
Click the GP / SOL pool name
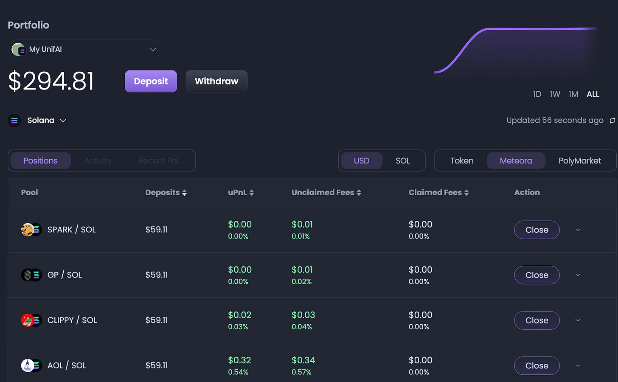coord(65,275)
